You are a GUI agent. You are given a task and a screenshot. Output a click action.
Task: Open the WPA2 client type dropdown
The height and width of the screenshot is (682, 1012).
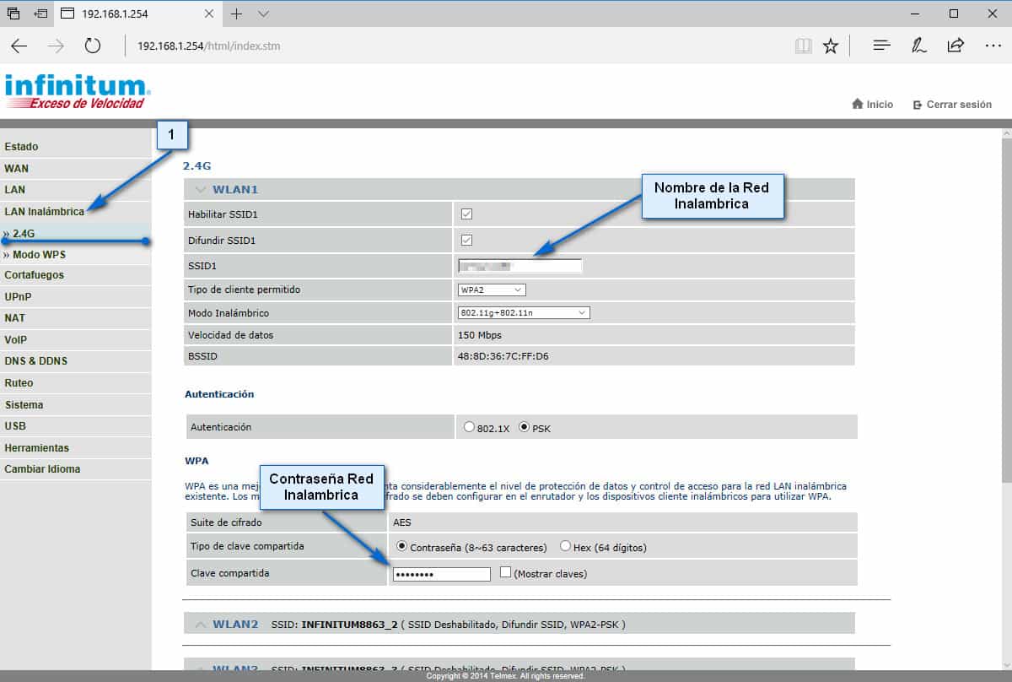492,290
